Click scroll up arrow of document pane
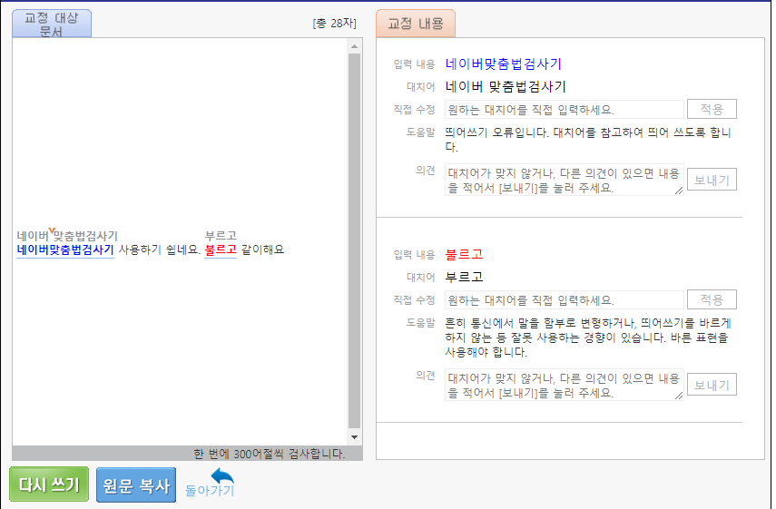This screenshot has width=776, height=509. pos(354,46)
